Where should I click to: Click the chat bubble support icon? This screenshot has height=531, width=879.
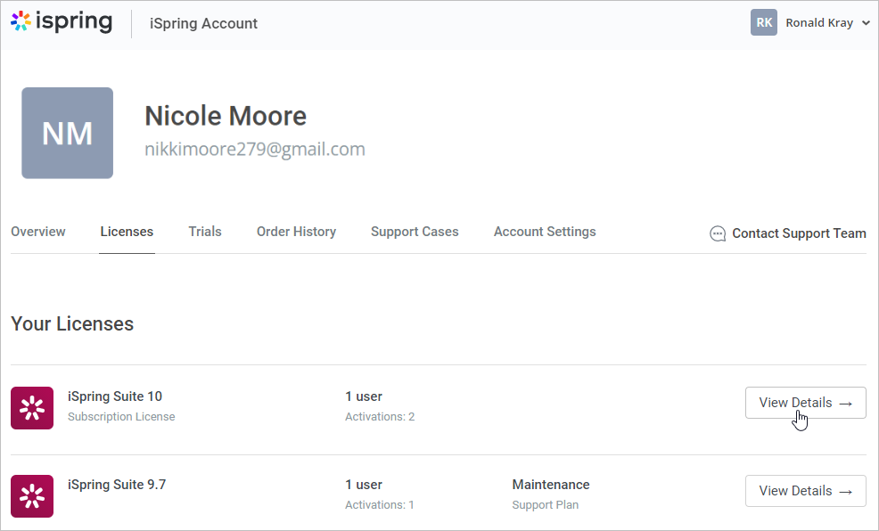pyautogui.click(x=718, y=233)
